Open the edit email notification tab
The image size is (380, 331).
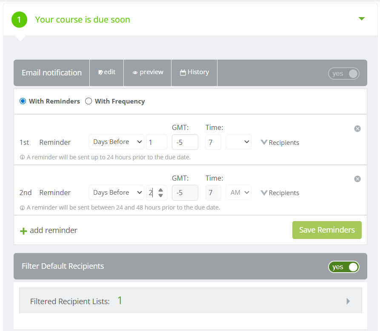[107, 72]
